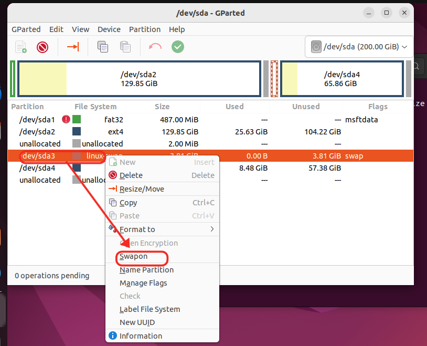Open the Help menu
Screen dimensions: 427x346
(177, 29)
